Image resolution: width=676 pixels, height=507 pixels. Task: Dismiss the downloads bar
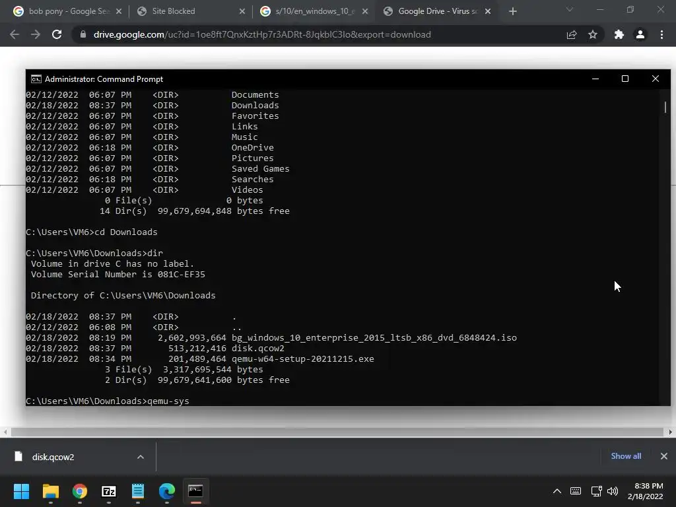(x=664, y=456)
